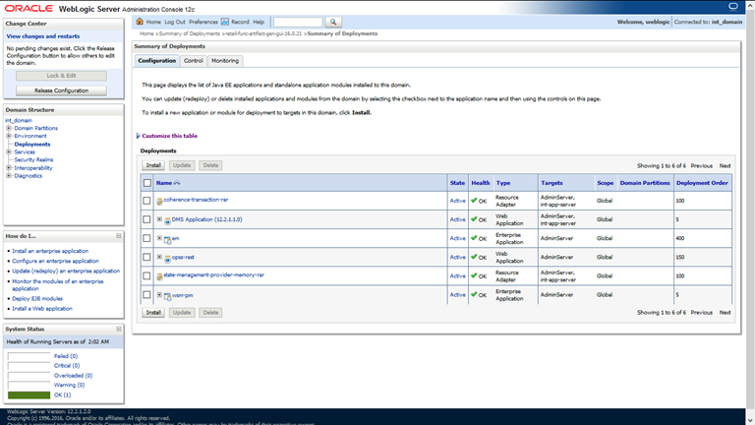Viewport: 755px width, 425px height.
Task: Check the state-management-provider-memory-rar checkbox
Action: click(146, 275)
